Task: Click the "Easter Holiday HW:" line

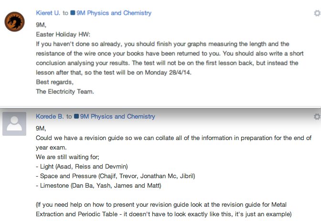Action: (x=60, y=34)
